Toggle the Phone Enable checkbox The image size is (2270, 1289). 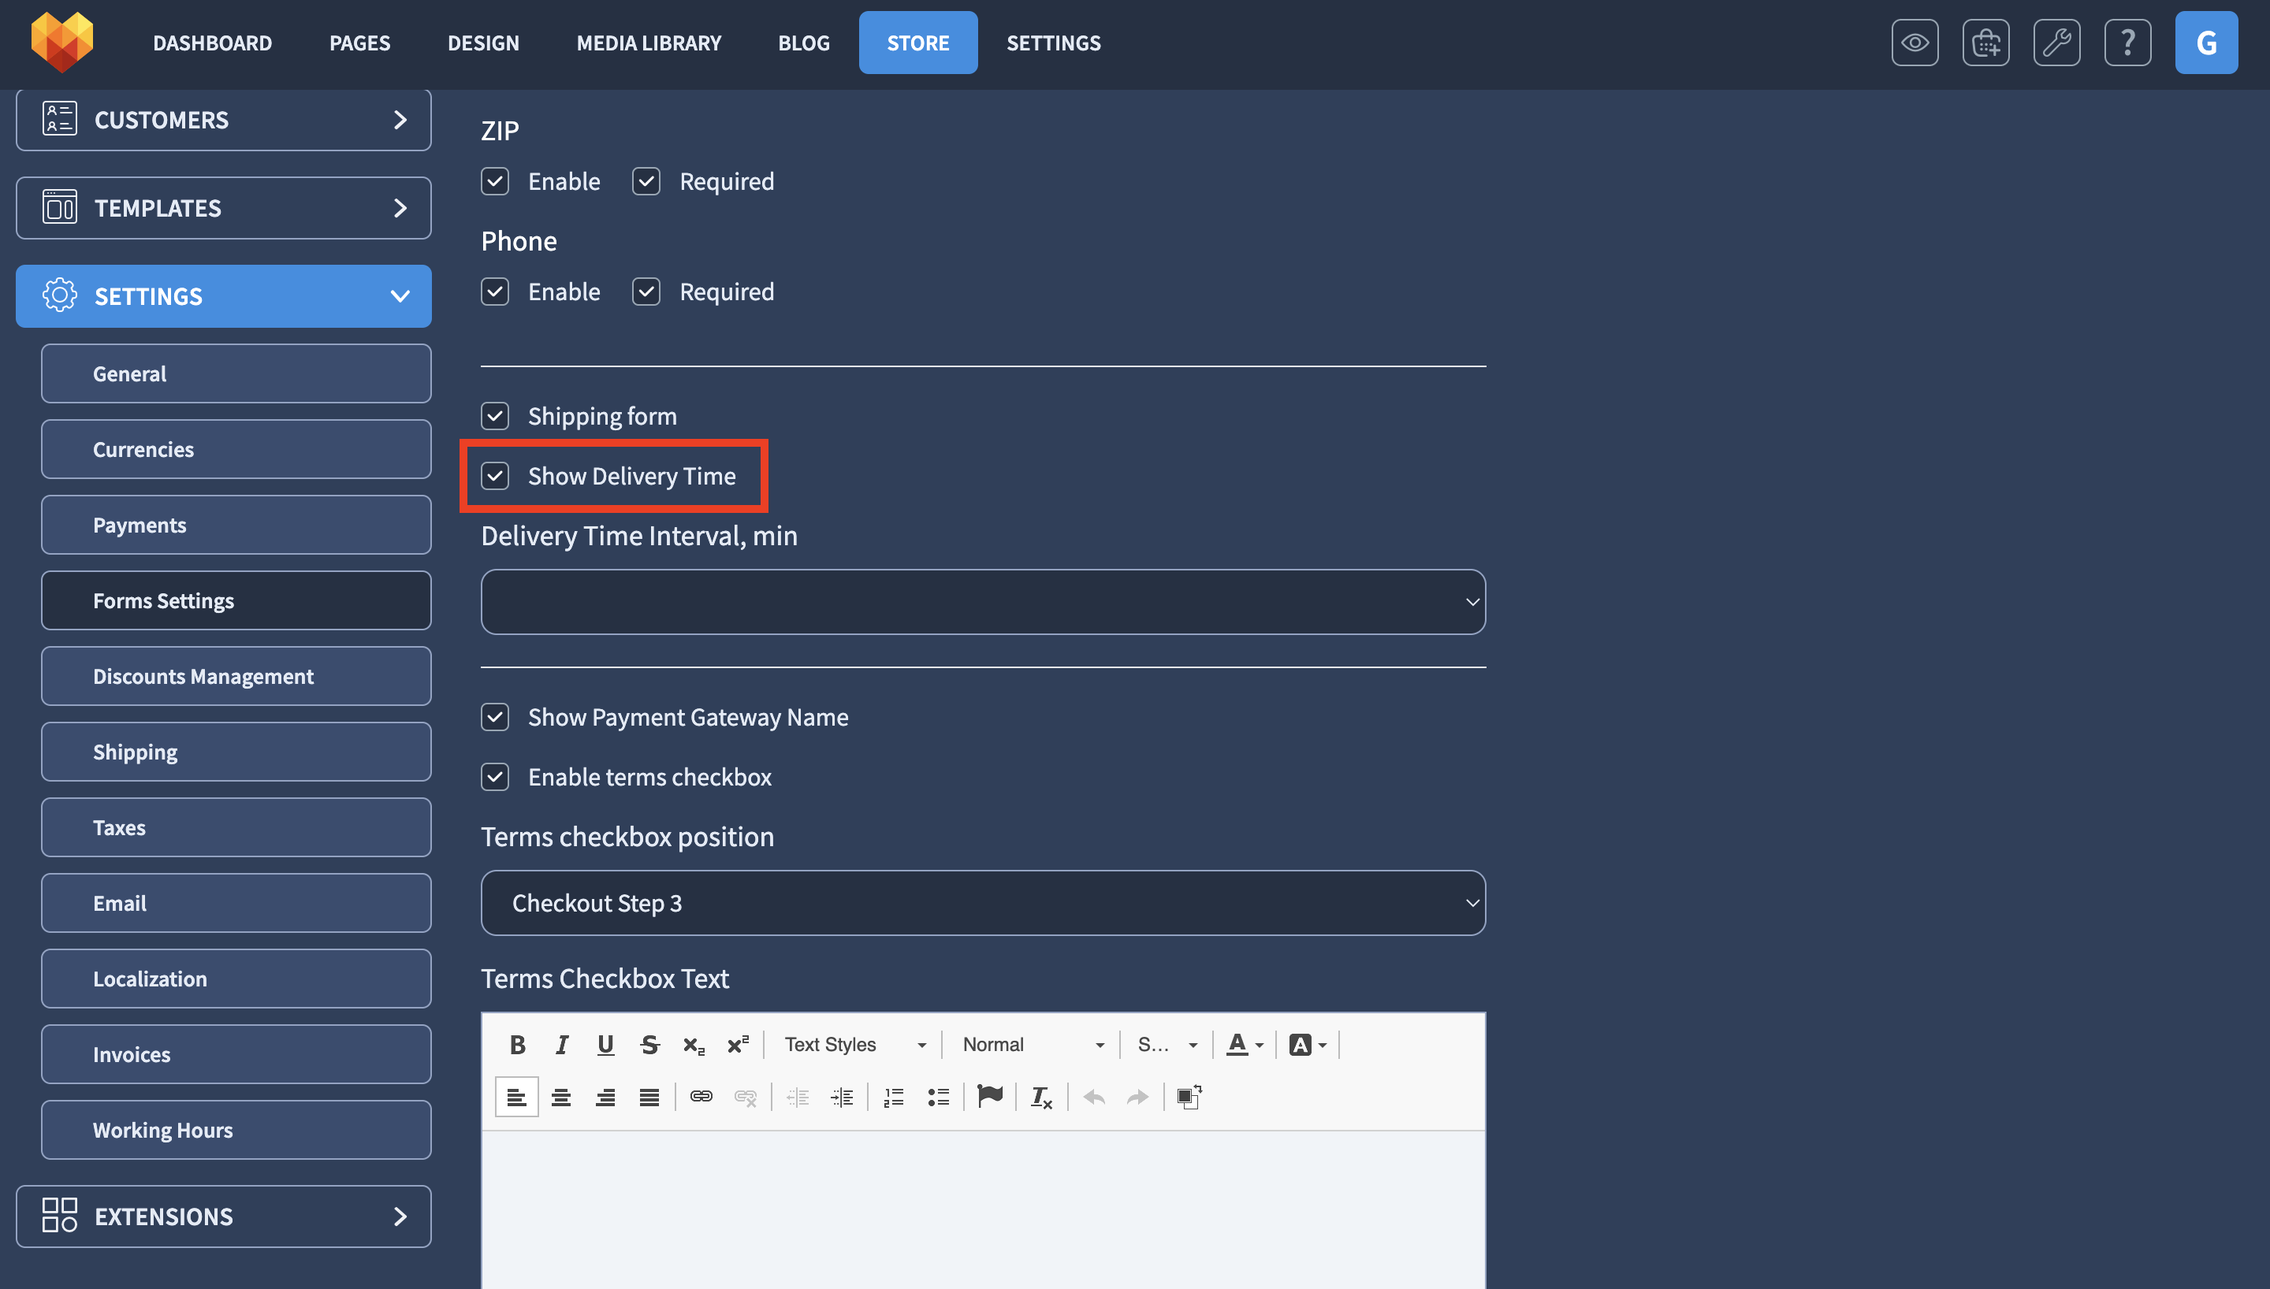tap(495, 292)
